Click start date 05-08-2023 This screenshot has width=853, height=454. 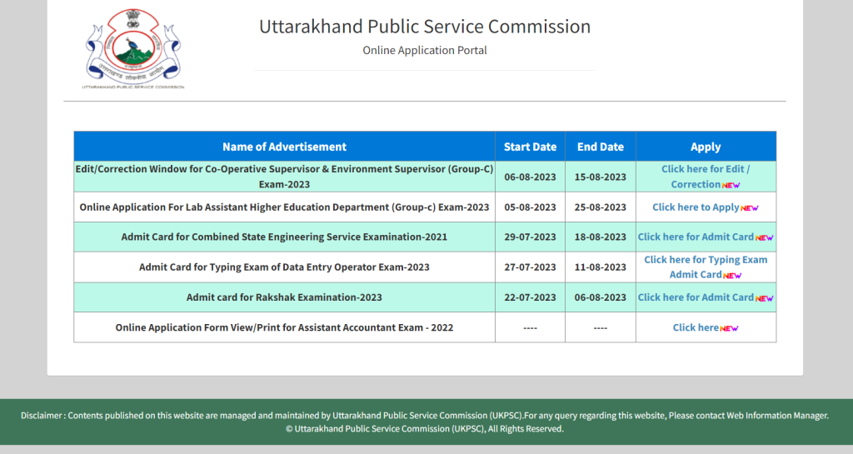point(530,207)
